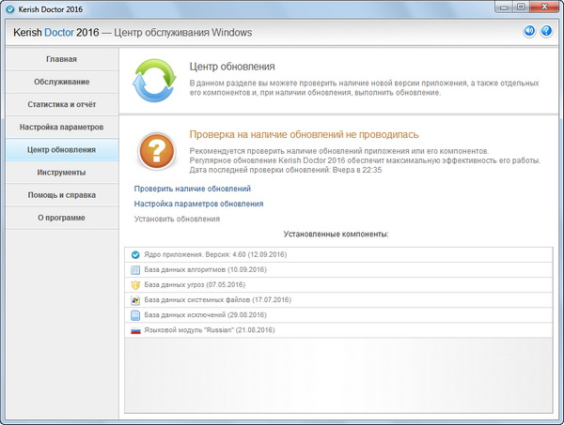
Task: Select Центр обновления in sidebar
Action: 62,150
